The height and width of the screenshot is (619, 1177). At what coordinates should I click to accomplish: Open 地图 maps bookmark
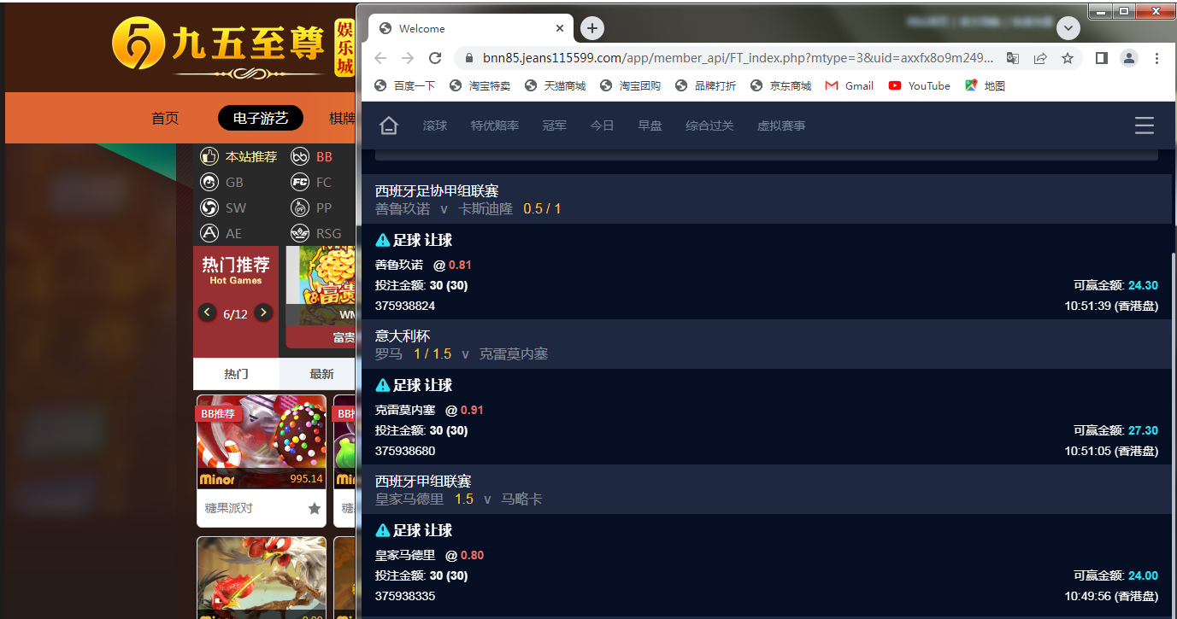(986, 85)
